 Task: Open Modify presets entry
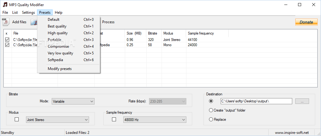pyautogui.click(x=69, y=69)
